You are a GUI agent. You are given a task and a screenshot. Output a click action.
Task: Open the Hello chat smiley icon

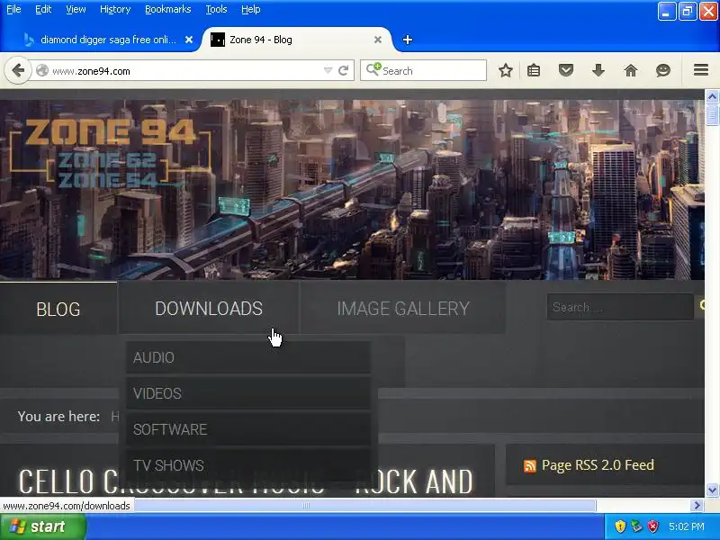point(663,71)
